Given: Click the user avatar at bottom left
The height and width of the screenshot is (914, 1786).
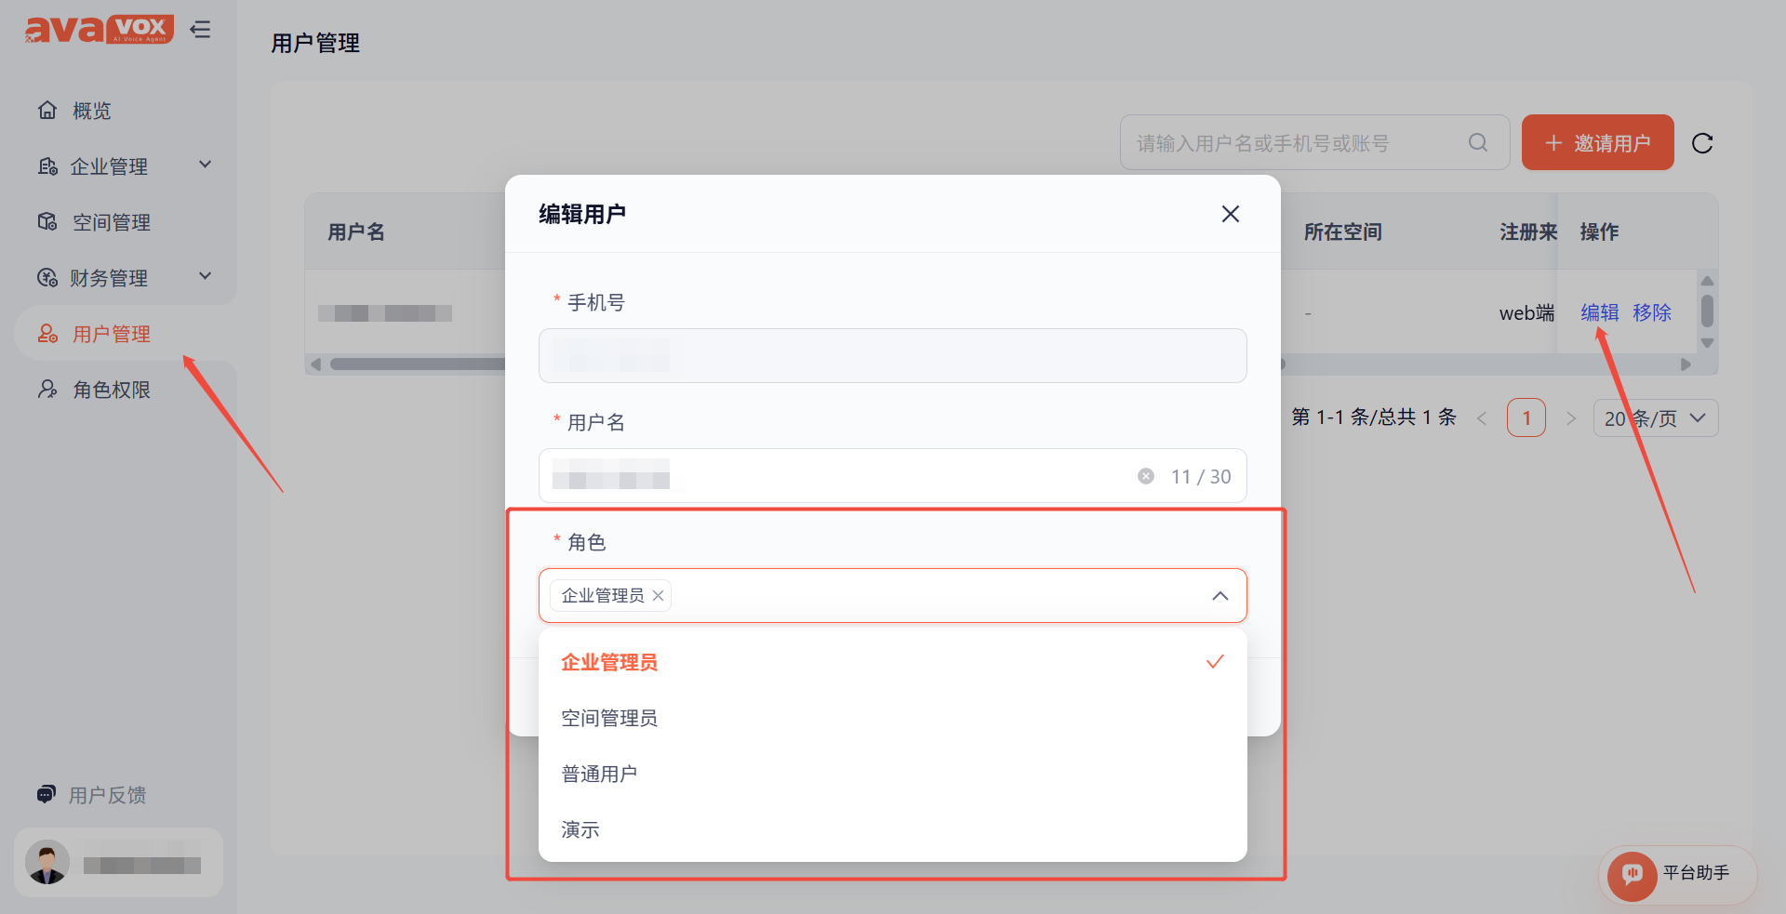Looking at the screenshot, I should tap(47, 863).
